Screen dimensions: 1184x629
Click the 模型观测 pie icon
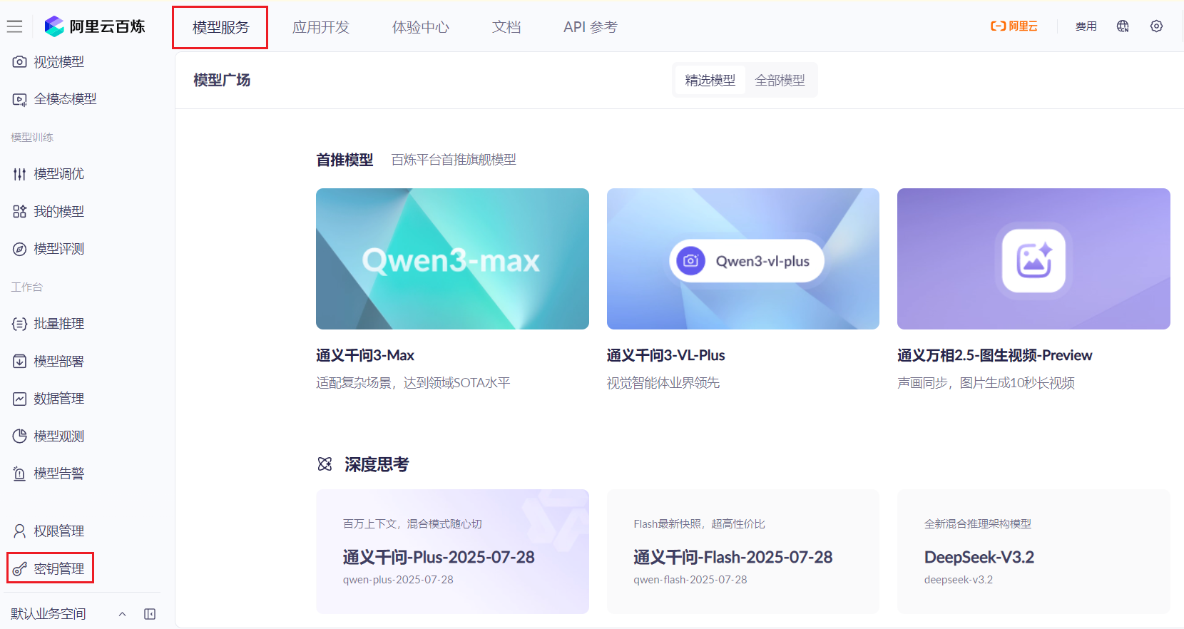(x=20, y=436)
